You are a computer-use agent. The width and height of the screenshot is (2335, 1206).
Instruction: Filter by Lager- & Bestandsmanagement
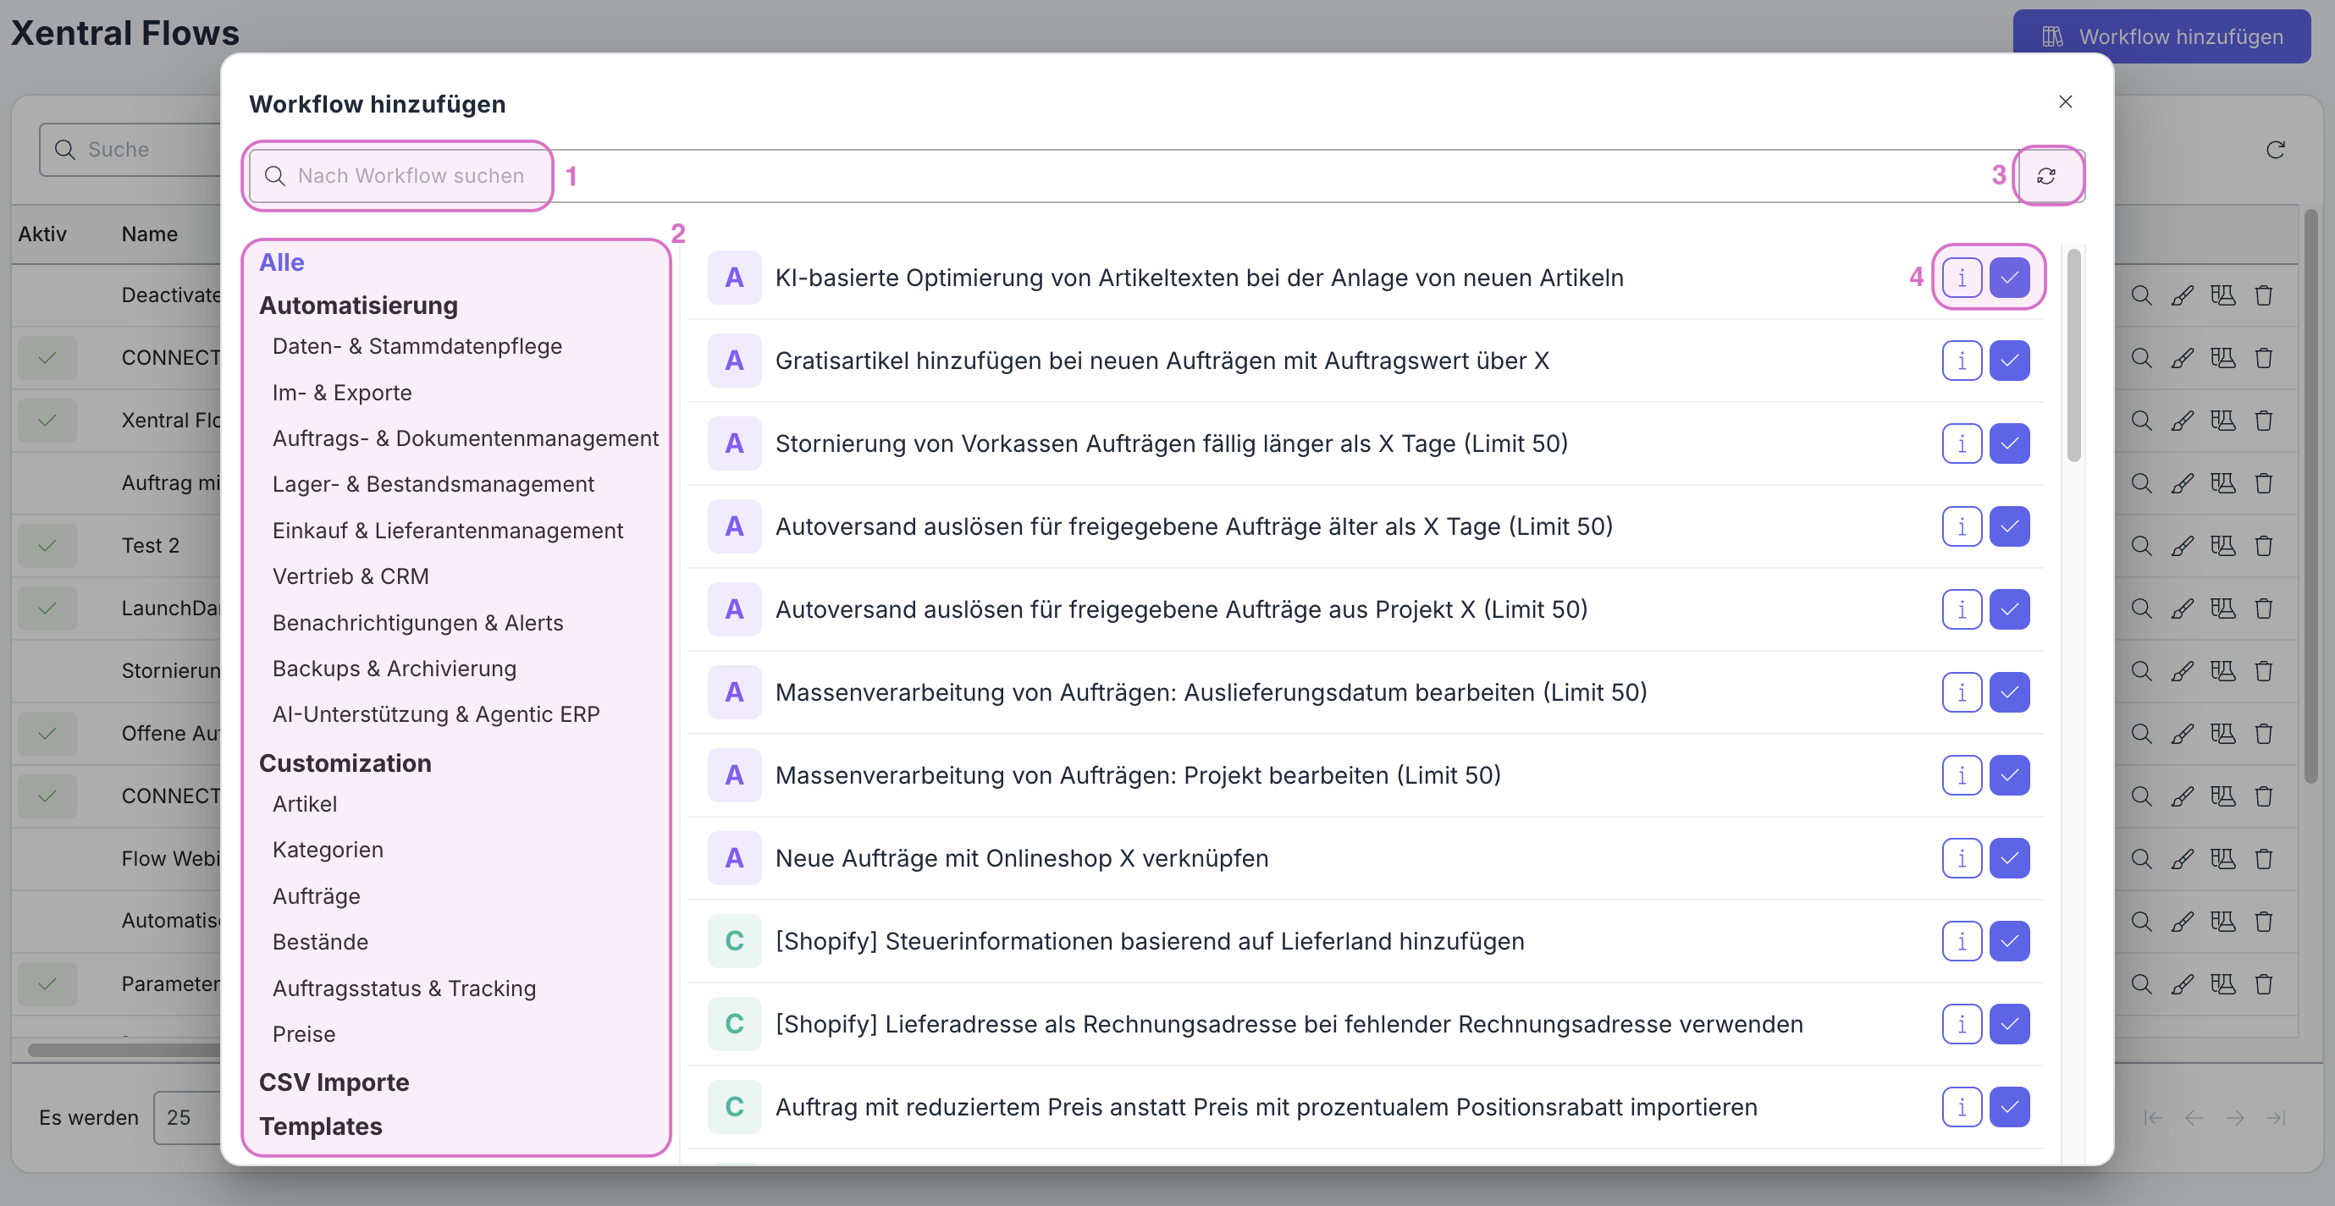433,484
